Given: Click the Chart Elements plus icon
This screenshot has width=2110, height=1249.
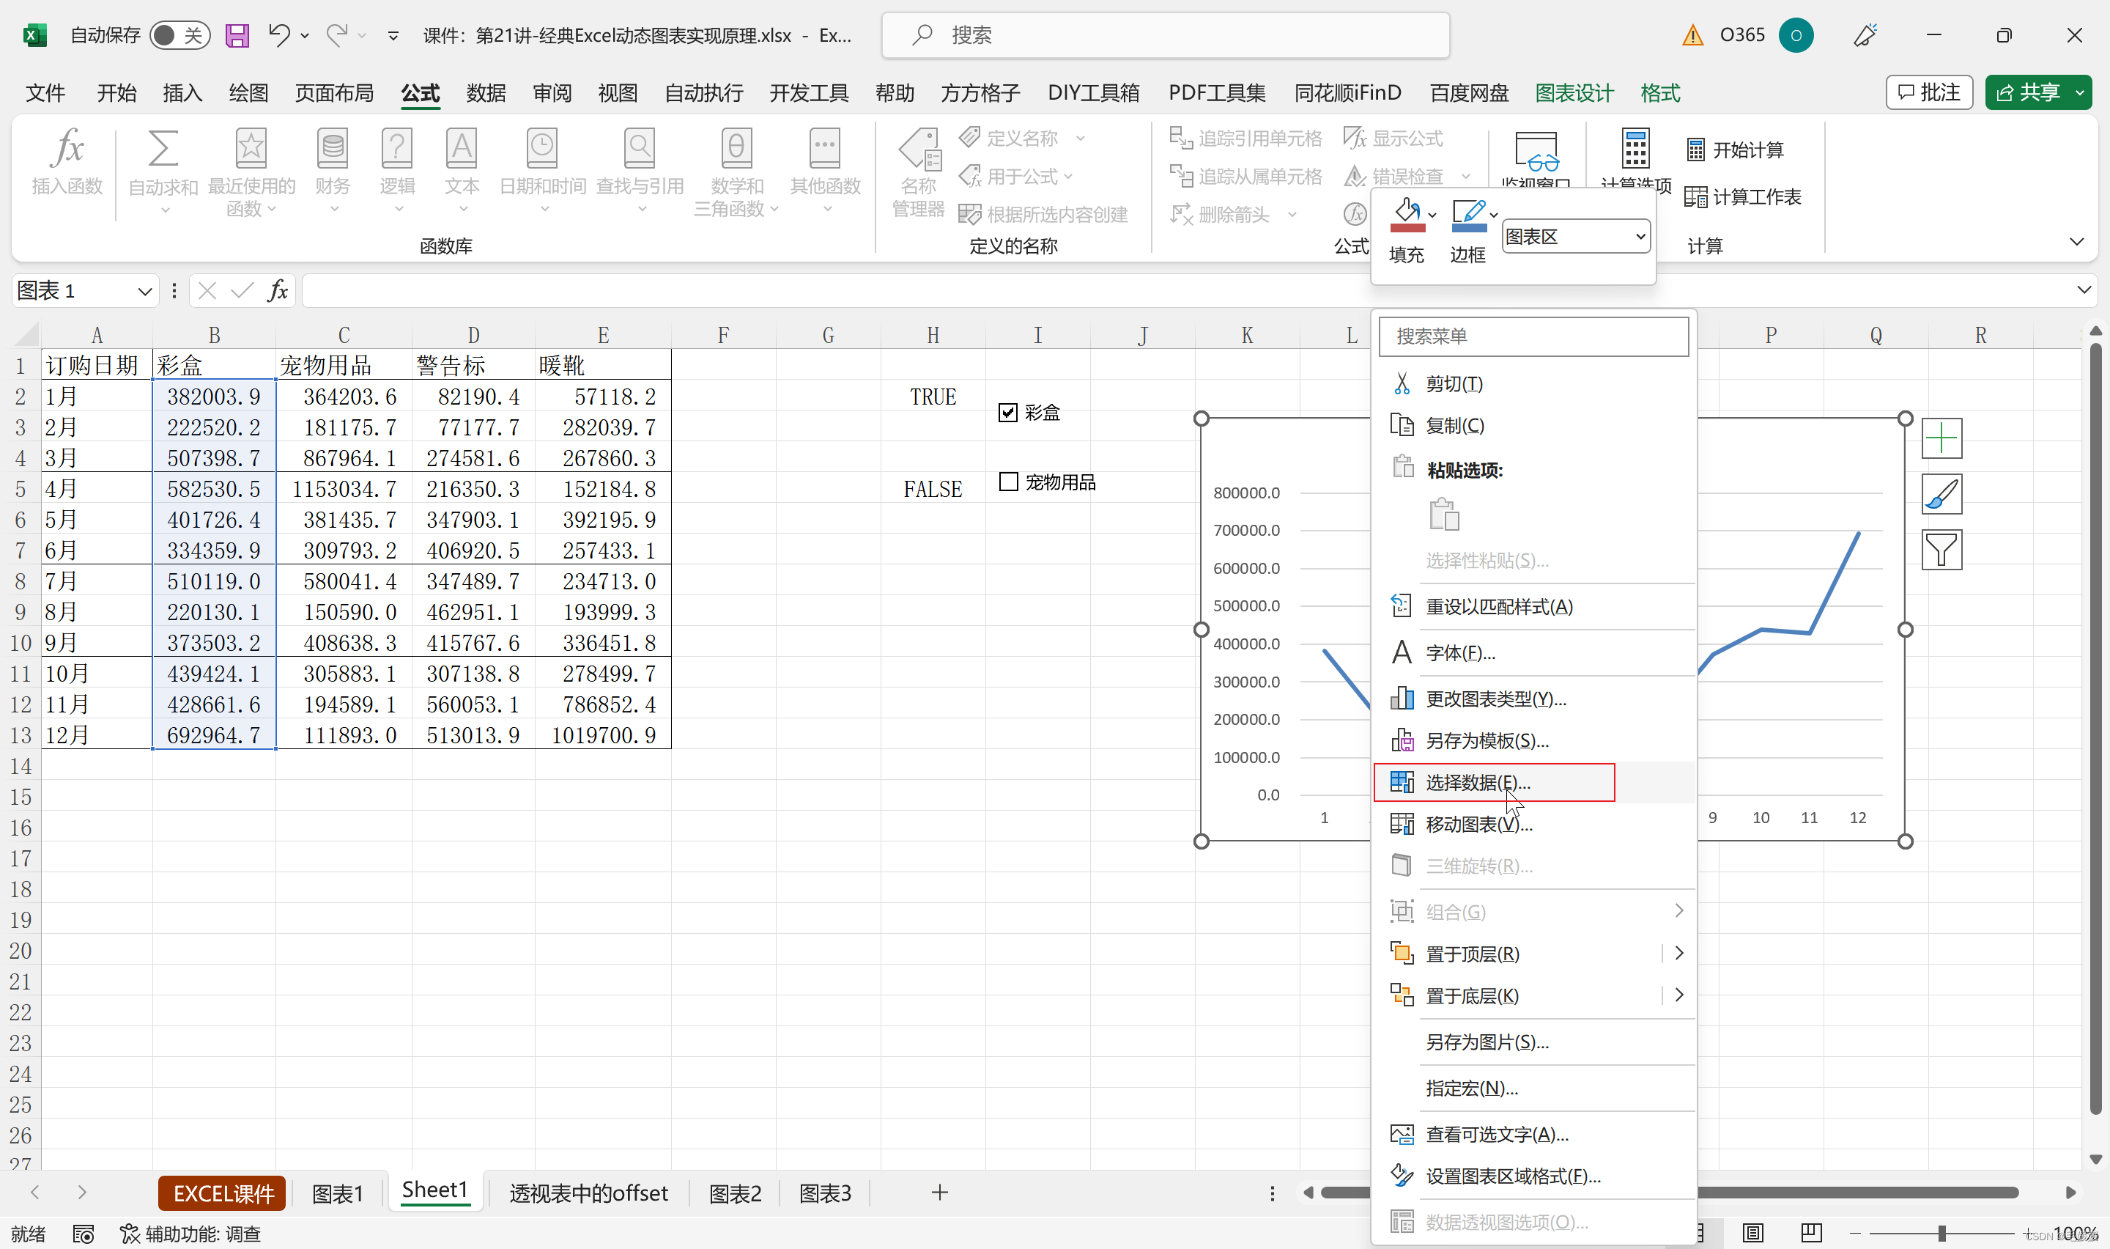Looking at the screenshot, I should click(x=1941, y=438).
